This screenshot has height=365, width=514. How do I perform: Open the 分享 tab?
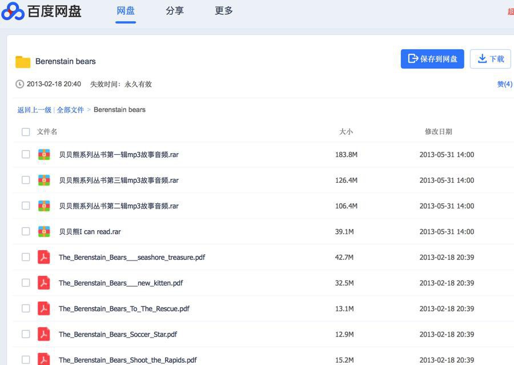pos(175,11)
